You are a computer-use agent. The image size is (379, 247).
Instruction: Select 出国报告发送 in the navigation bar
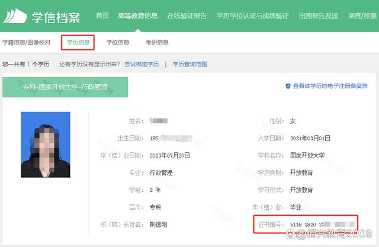(x=319, y=16)
